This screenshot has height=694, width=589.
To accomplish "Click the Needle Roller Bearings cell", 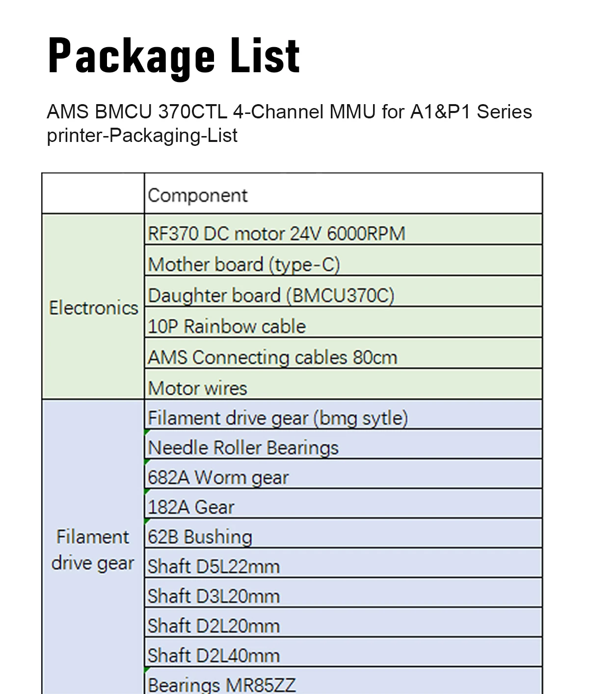I will [x=343, y=444].
